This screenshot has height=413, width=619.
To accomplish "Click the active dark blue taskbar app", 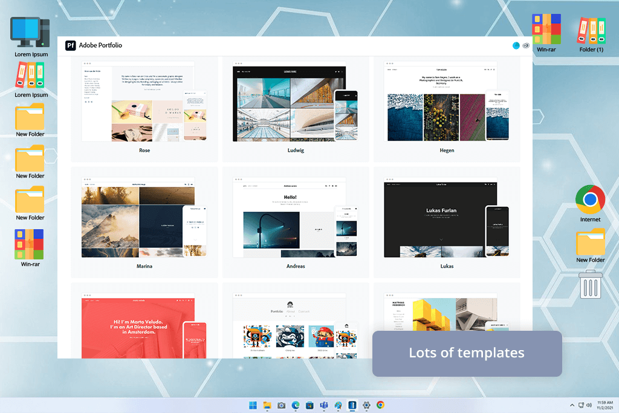I will pyautogui.click(x=352, y=405).
